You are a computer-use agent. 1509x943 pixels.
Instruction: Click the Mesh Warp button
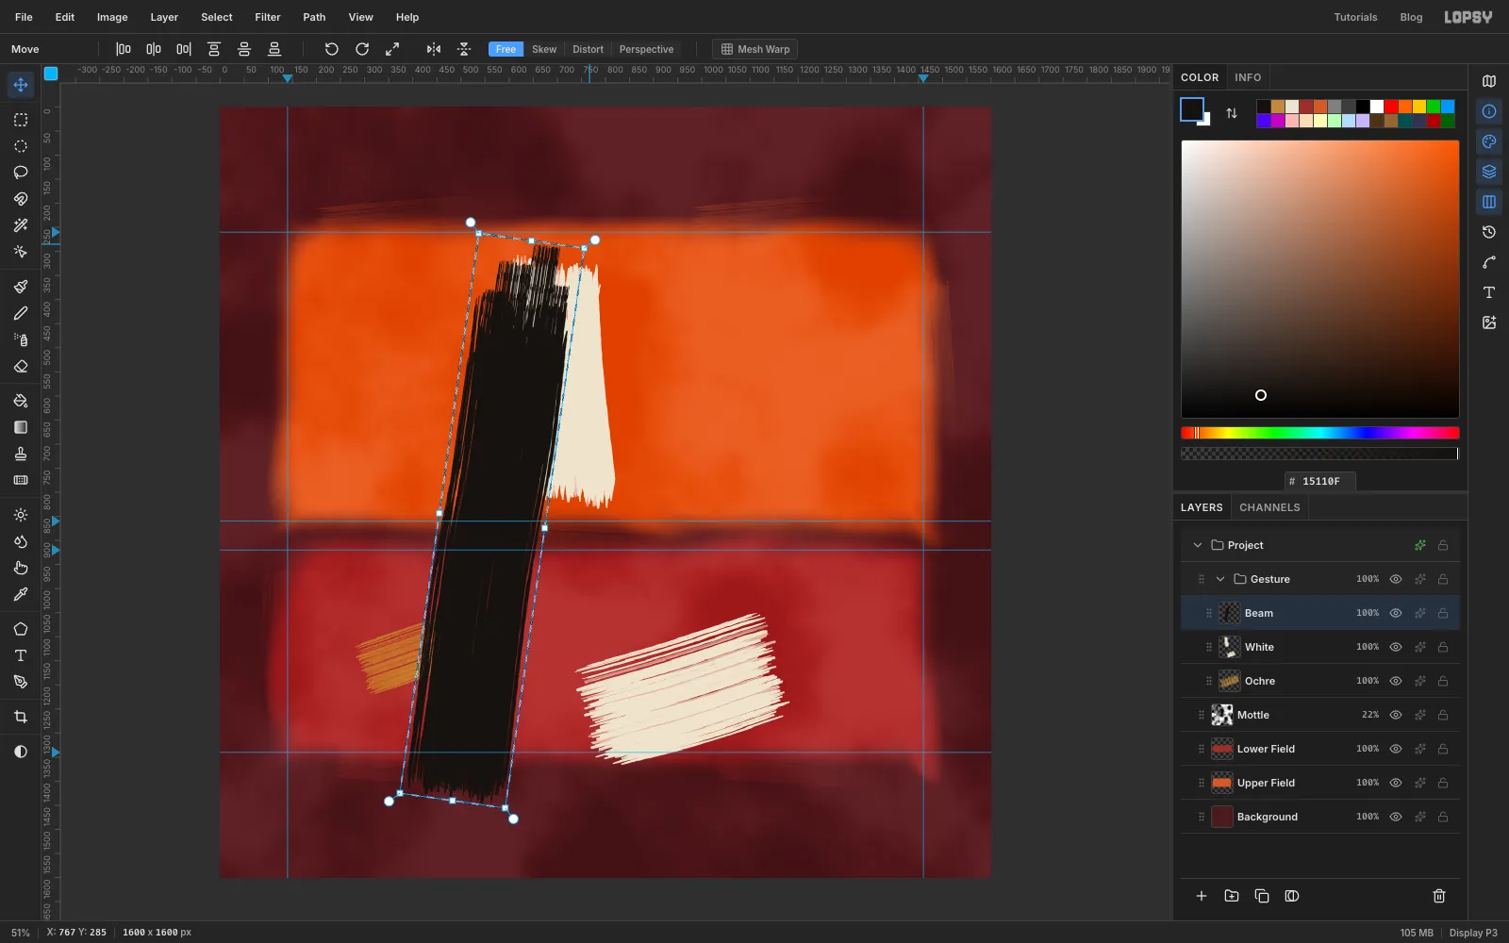coord(755,49)
